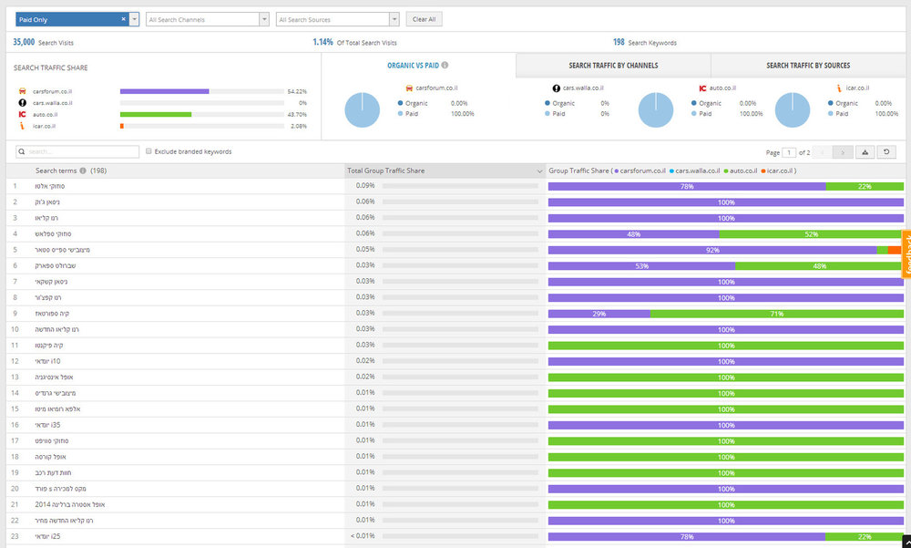The width and height of the screenshot is (911, 548).
Task: Go to next page with right arrow
Action: click(x=843, y=152)
